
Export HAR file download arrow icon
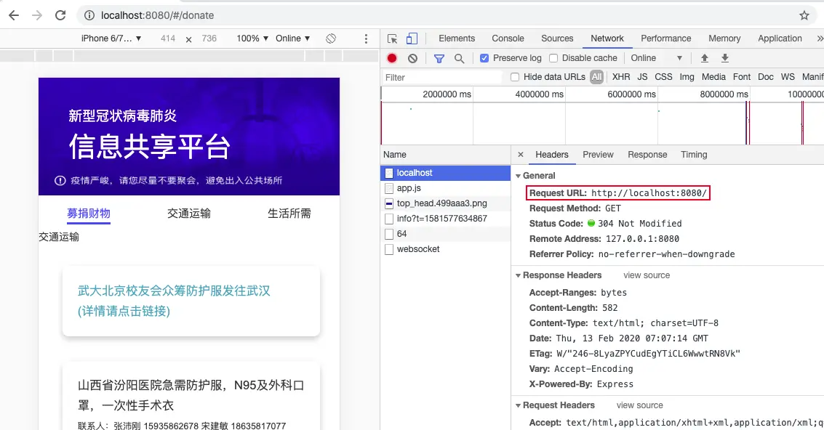pyautogui.click(x=724, y=58)
